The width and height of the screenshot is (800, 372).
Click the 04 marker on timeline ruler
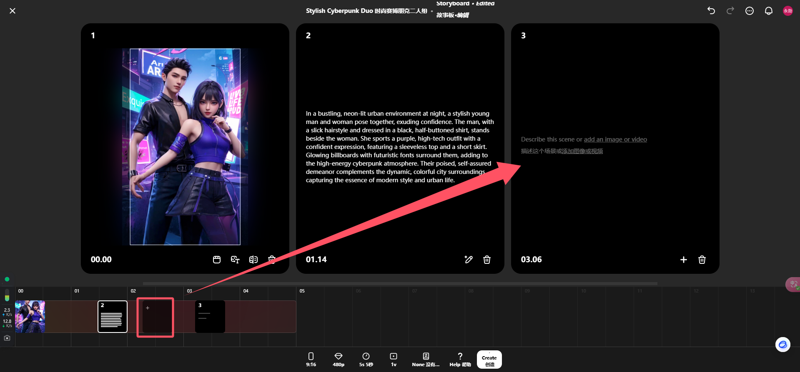246,291
